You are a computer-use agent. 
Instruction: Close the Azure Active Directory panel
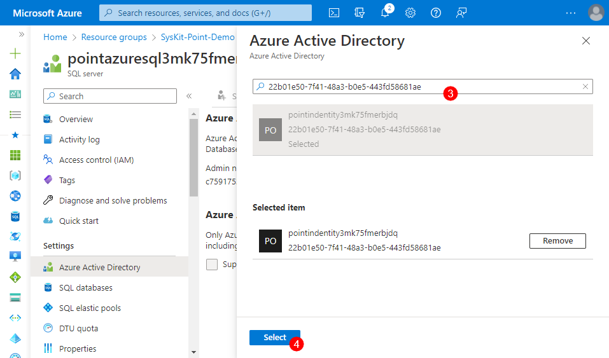coord(585,41)
